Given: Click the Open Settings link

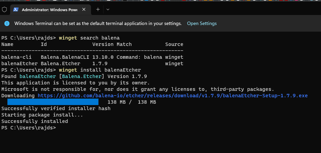Looking at the screenshot, I should coord(202,24).
